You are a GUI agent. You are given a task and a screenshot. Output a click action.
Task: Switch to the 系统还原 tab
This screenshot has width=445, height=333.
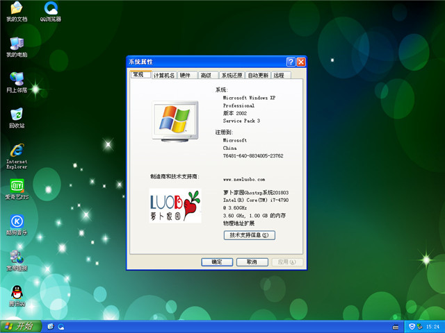(x=232, y=76)
